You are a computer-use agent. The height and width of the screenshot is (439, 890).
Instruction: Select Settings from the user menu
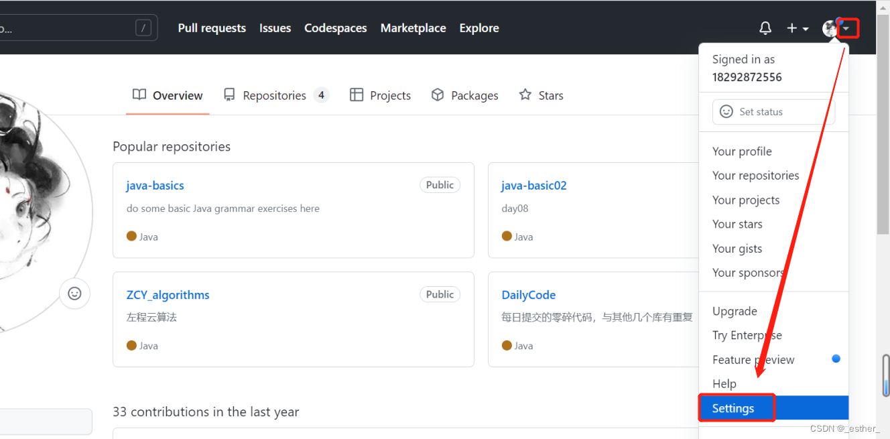pyautogui.click(x=773, y=408)
